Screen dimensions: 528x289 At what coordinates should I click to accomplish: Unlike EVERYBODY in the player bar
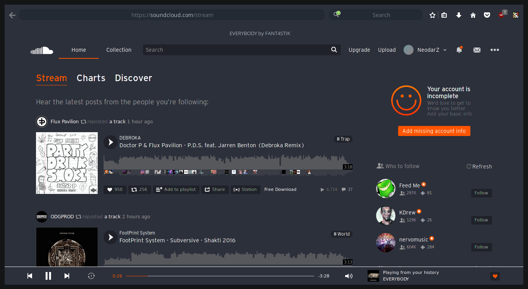495,276
